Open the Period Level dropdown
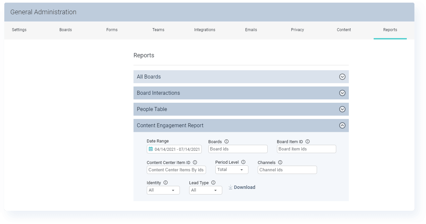Screen dimensions: 426x224 (232, 170)
